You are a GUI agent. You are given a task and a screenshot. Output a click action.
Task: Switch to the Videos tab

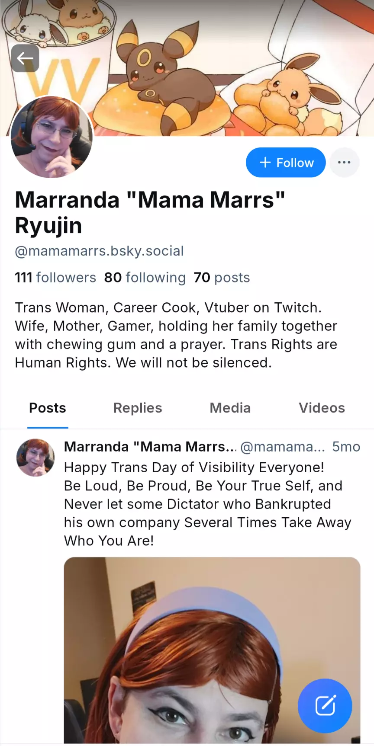tap(322, 408)
